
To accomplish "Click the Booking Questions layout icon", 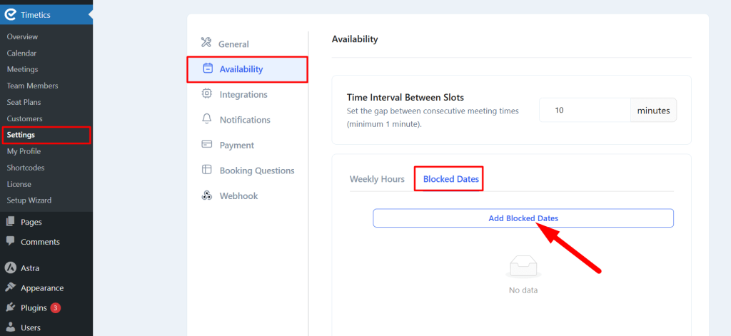I will pos(206,170).
